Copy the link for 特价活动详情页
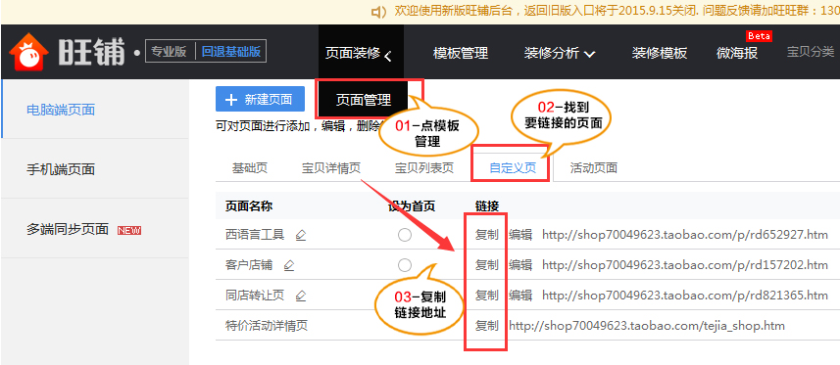840x365 pixels. coord(487,326)
